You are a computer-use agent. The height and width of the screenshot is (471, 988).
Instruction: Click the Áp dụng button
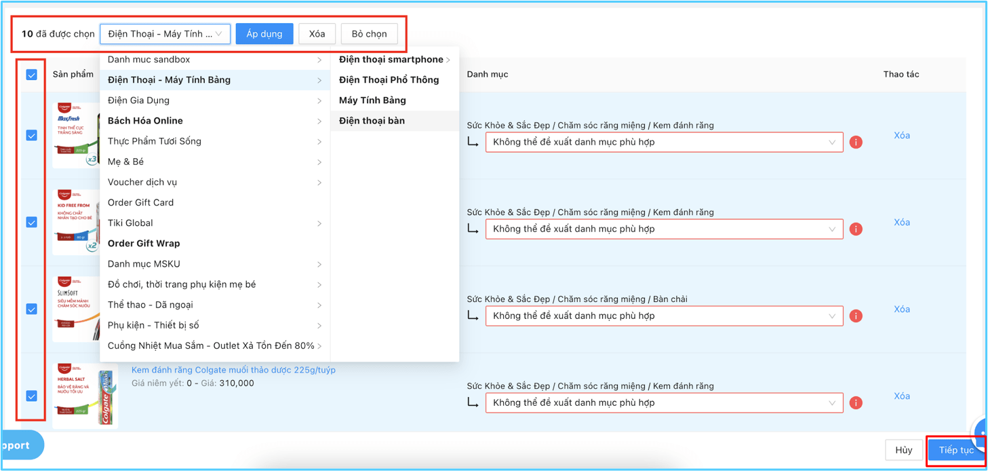click(x=264, y=34)
